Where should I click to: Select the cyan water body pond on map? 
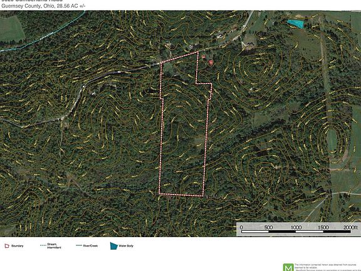(x=296, y=23)
